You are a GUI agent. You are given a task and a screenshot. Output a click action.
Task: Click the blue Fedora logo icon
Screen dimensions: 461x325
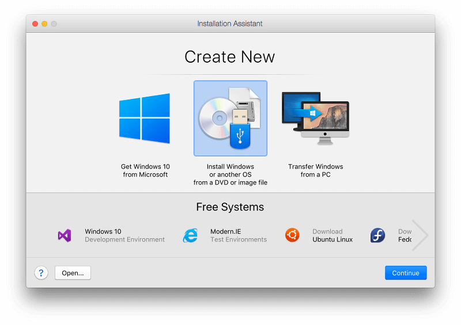click(x=377, y=235)
